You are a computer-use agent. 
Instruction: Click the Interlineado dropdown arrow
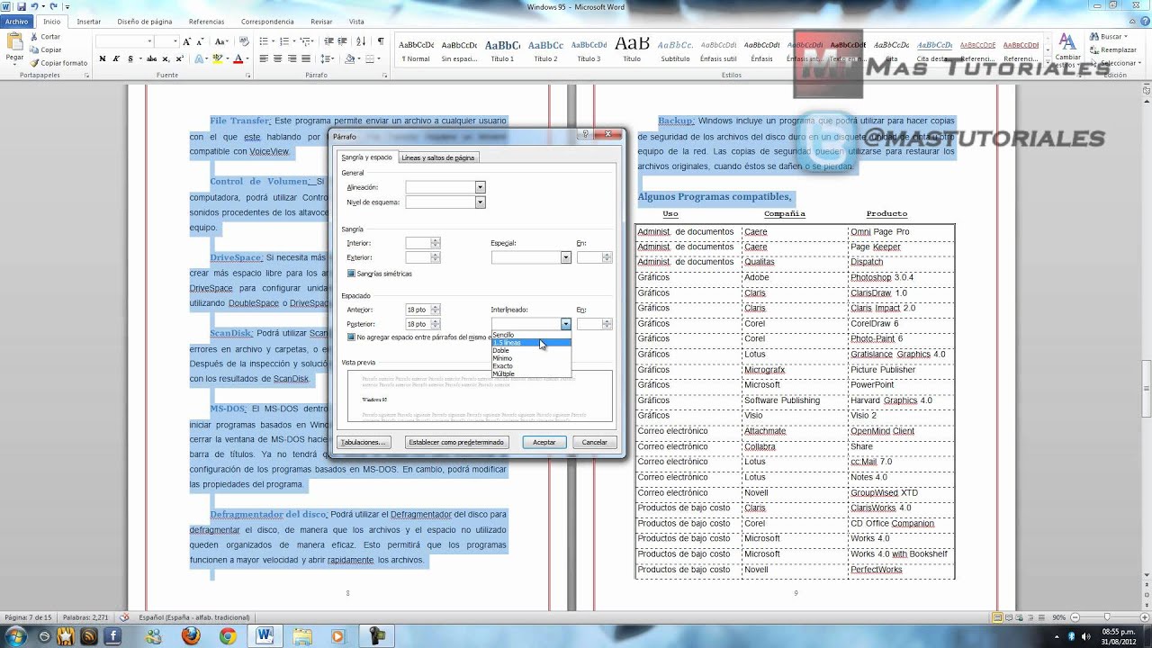566,324
